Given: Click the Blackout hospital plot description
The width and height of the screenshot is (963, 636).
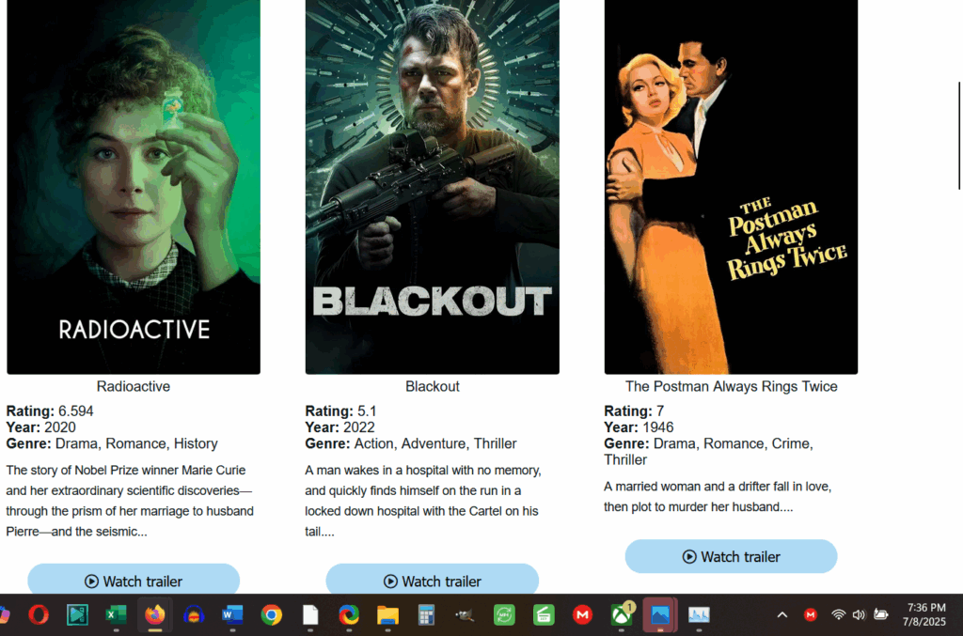Looking at the screenshot, I should pyautogui.click(x=423, y=501).
